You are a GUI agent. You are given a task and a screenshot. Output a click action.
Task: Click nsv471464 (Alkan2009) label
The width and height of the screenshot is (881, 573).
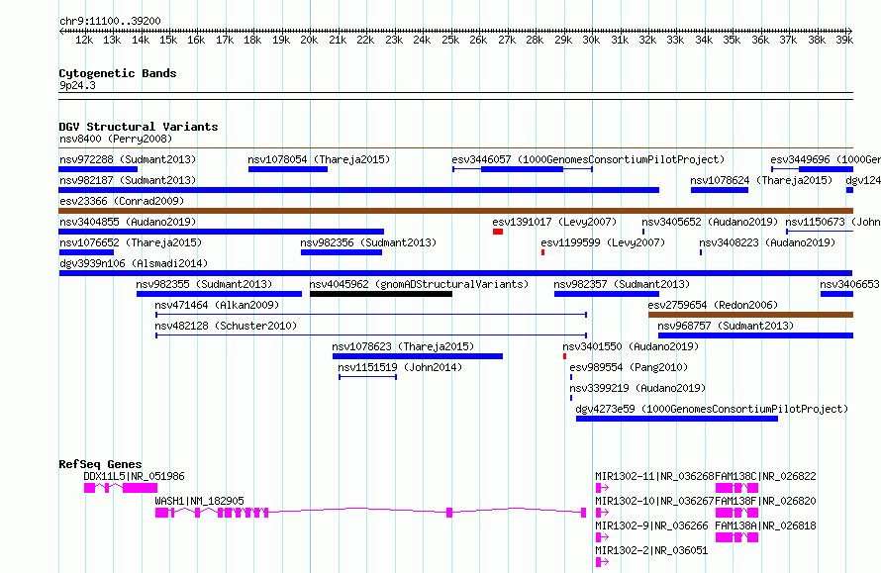pos(217,305)
